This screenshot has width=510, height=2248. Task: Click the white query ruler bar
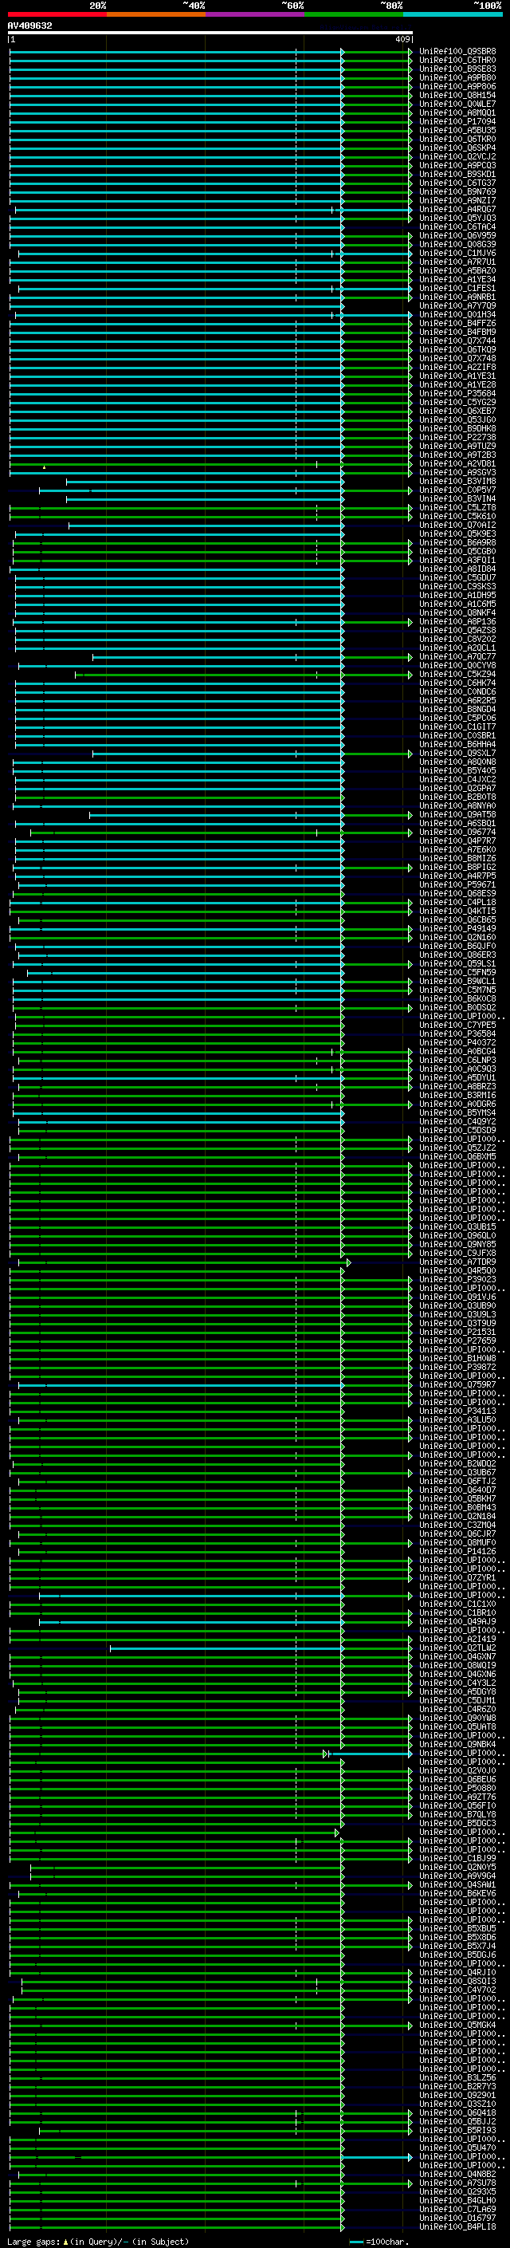pos(210,32)
